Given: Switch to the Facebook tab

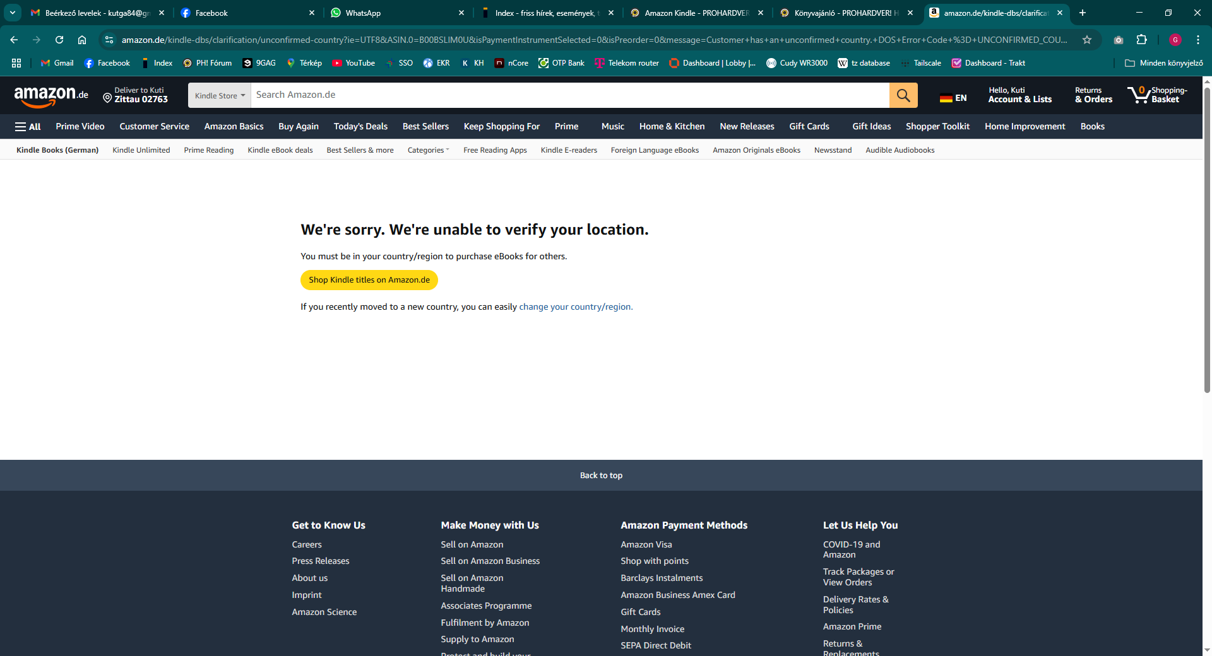Looking at the screenshot, I should (247, 13).
